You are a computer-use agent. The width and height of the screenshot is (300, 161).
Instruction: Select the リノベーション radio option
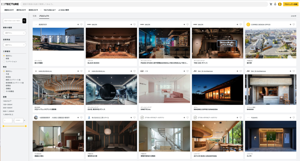(4, 61)
